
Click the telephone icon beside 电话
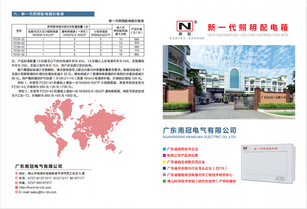[16, 178]
